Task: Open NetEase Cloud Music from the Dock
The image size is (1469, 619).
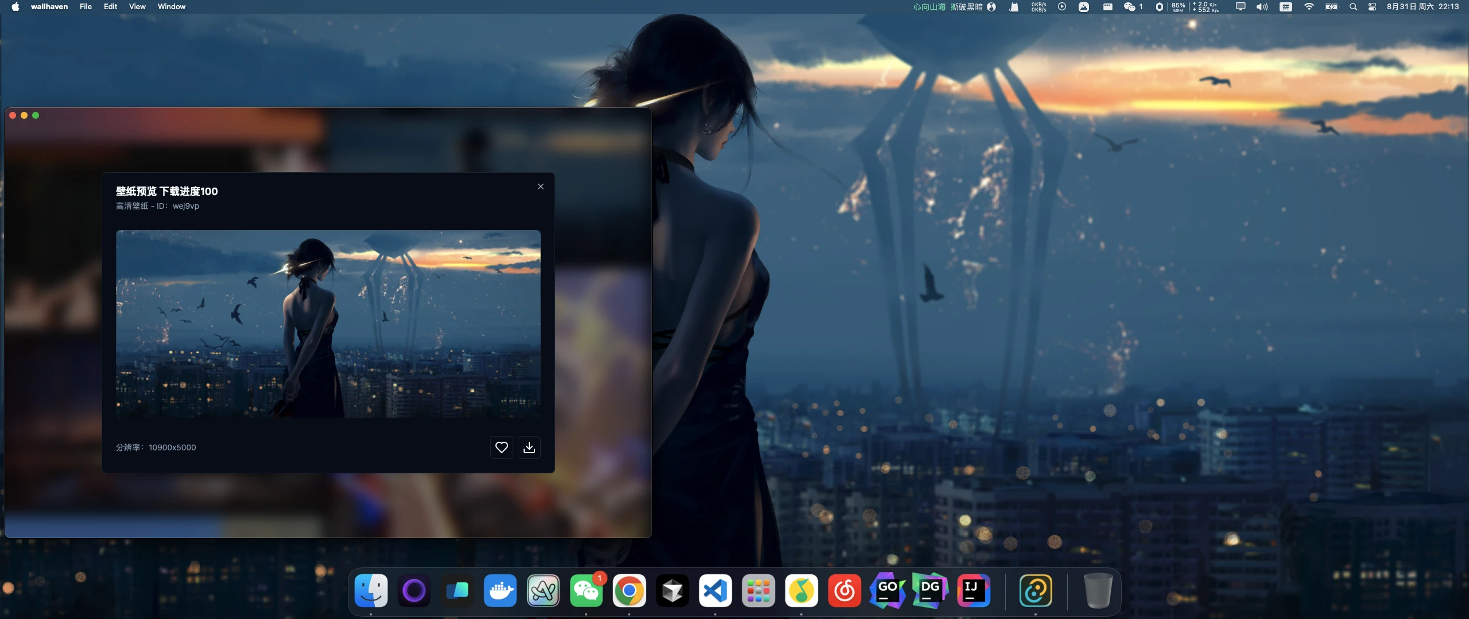Action: click(844, 590)
